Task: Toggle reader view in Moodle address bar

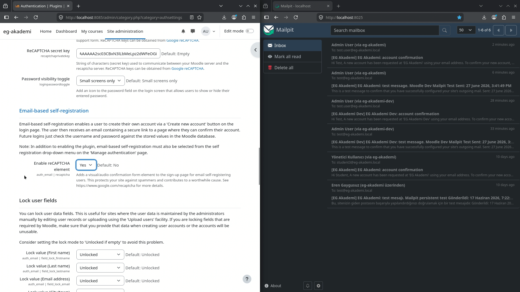Action: (x=192, y=17)
